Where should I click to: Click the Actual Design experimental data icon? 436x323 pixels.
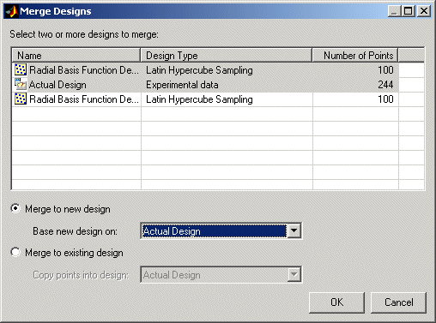point(21,84)
